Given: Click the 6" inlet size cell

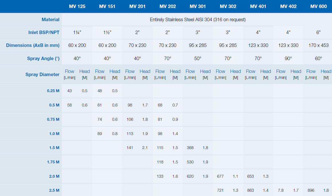Looking at the screenshot, I should [x=318, y=32].
